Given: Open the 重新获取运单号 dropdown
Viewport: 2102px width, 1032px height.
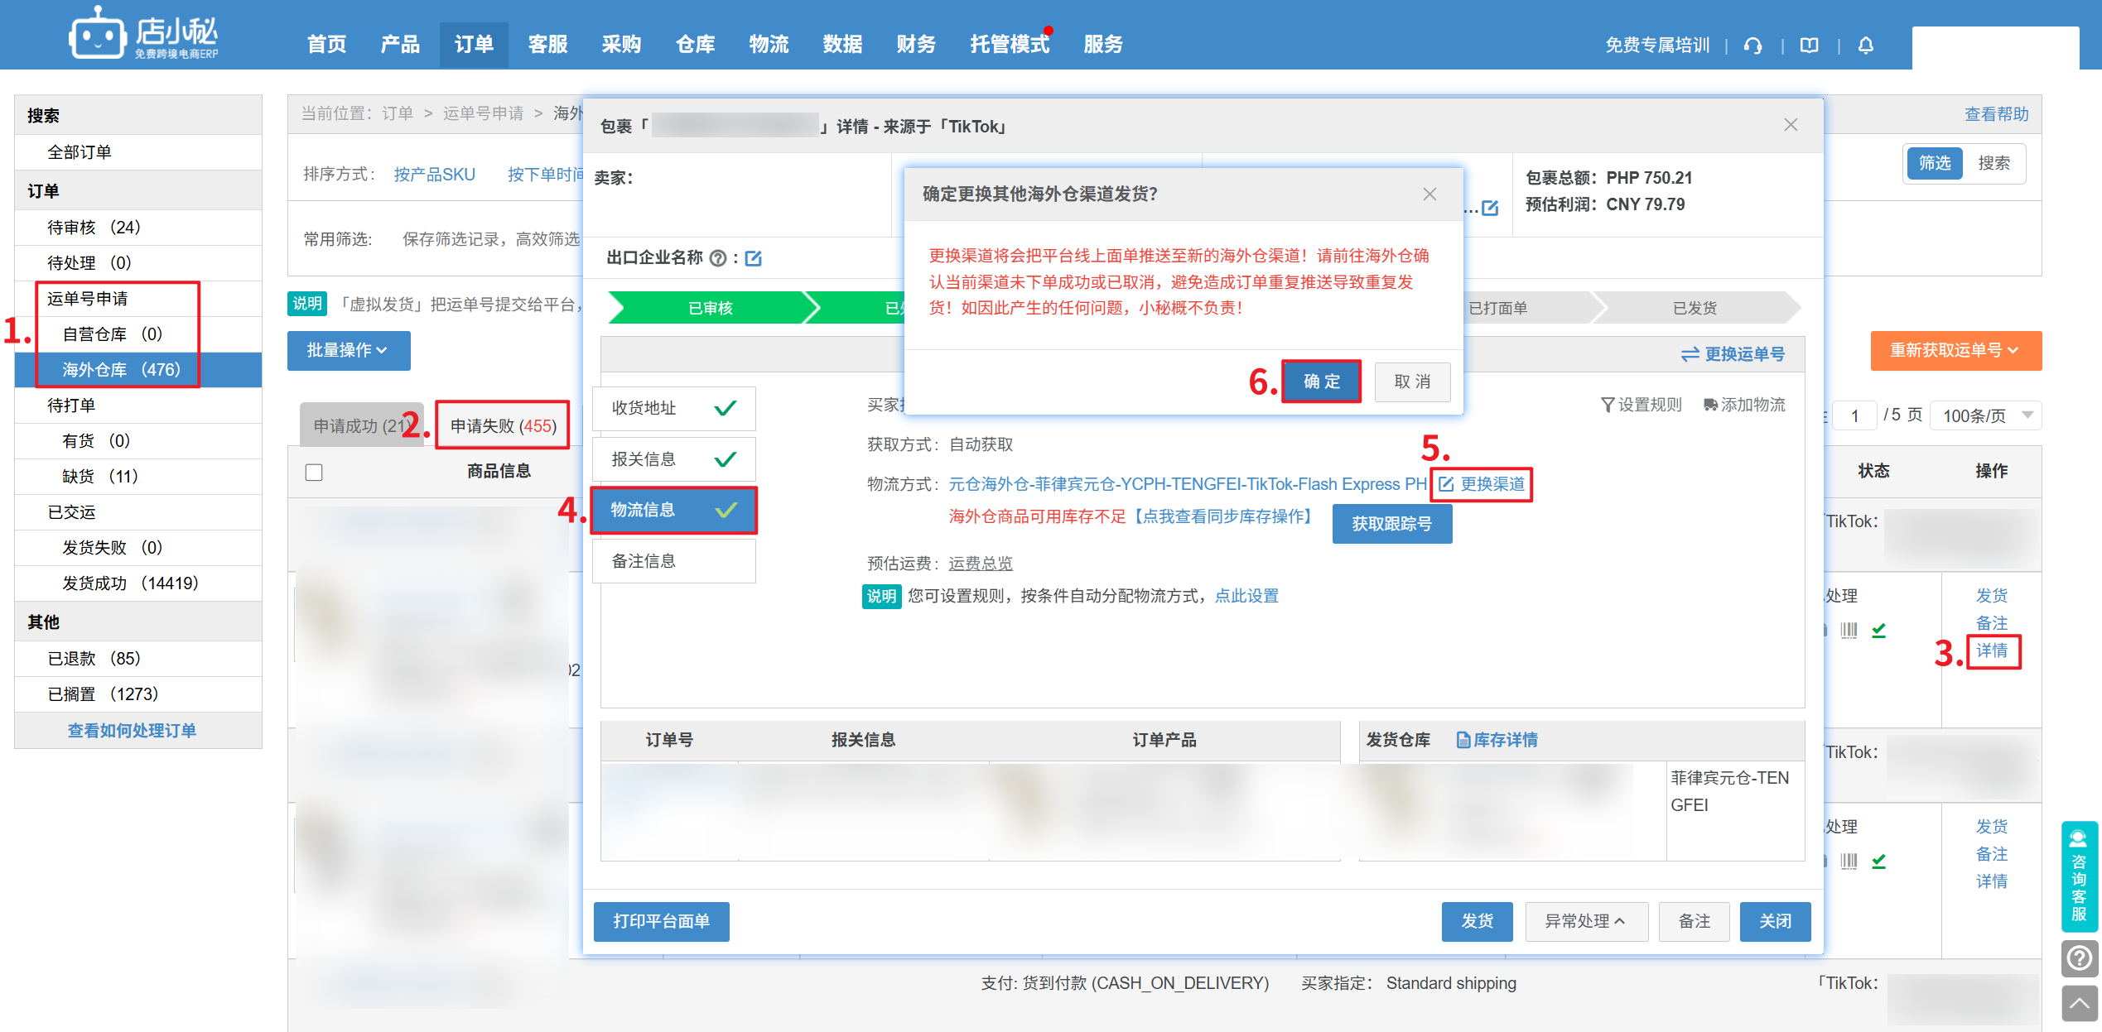Looking at the screenshot, I should [x=1955, y=351].
